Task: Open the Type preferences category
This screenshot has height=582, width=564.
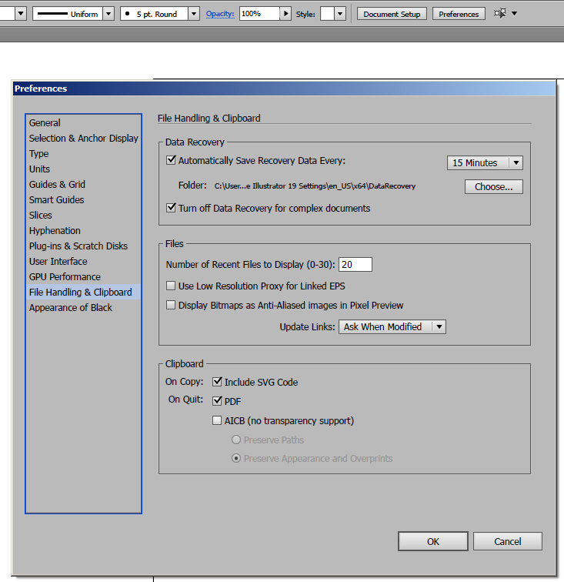Action: [x=83, y=153]
